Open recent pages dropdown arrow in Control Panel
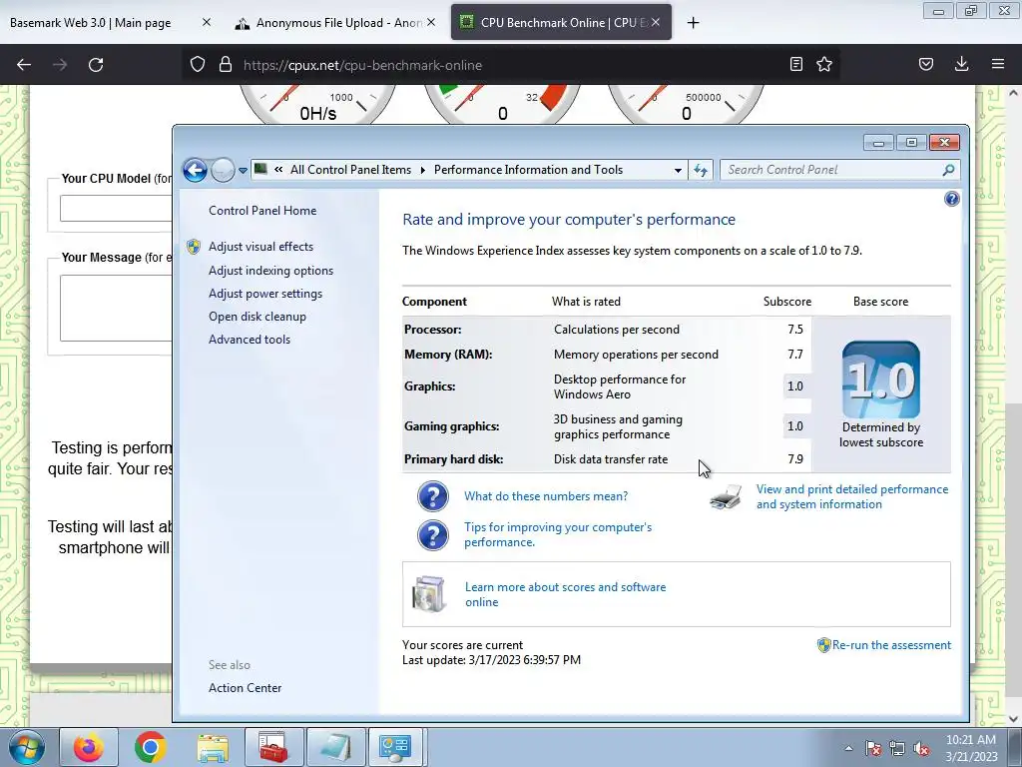This screenshot has width=1022, height=767. [x=243, y=170]
